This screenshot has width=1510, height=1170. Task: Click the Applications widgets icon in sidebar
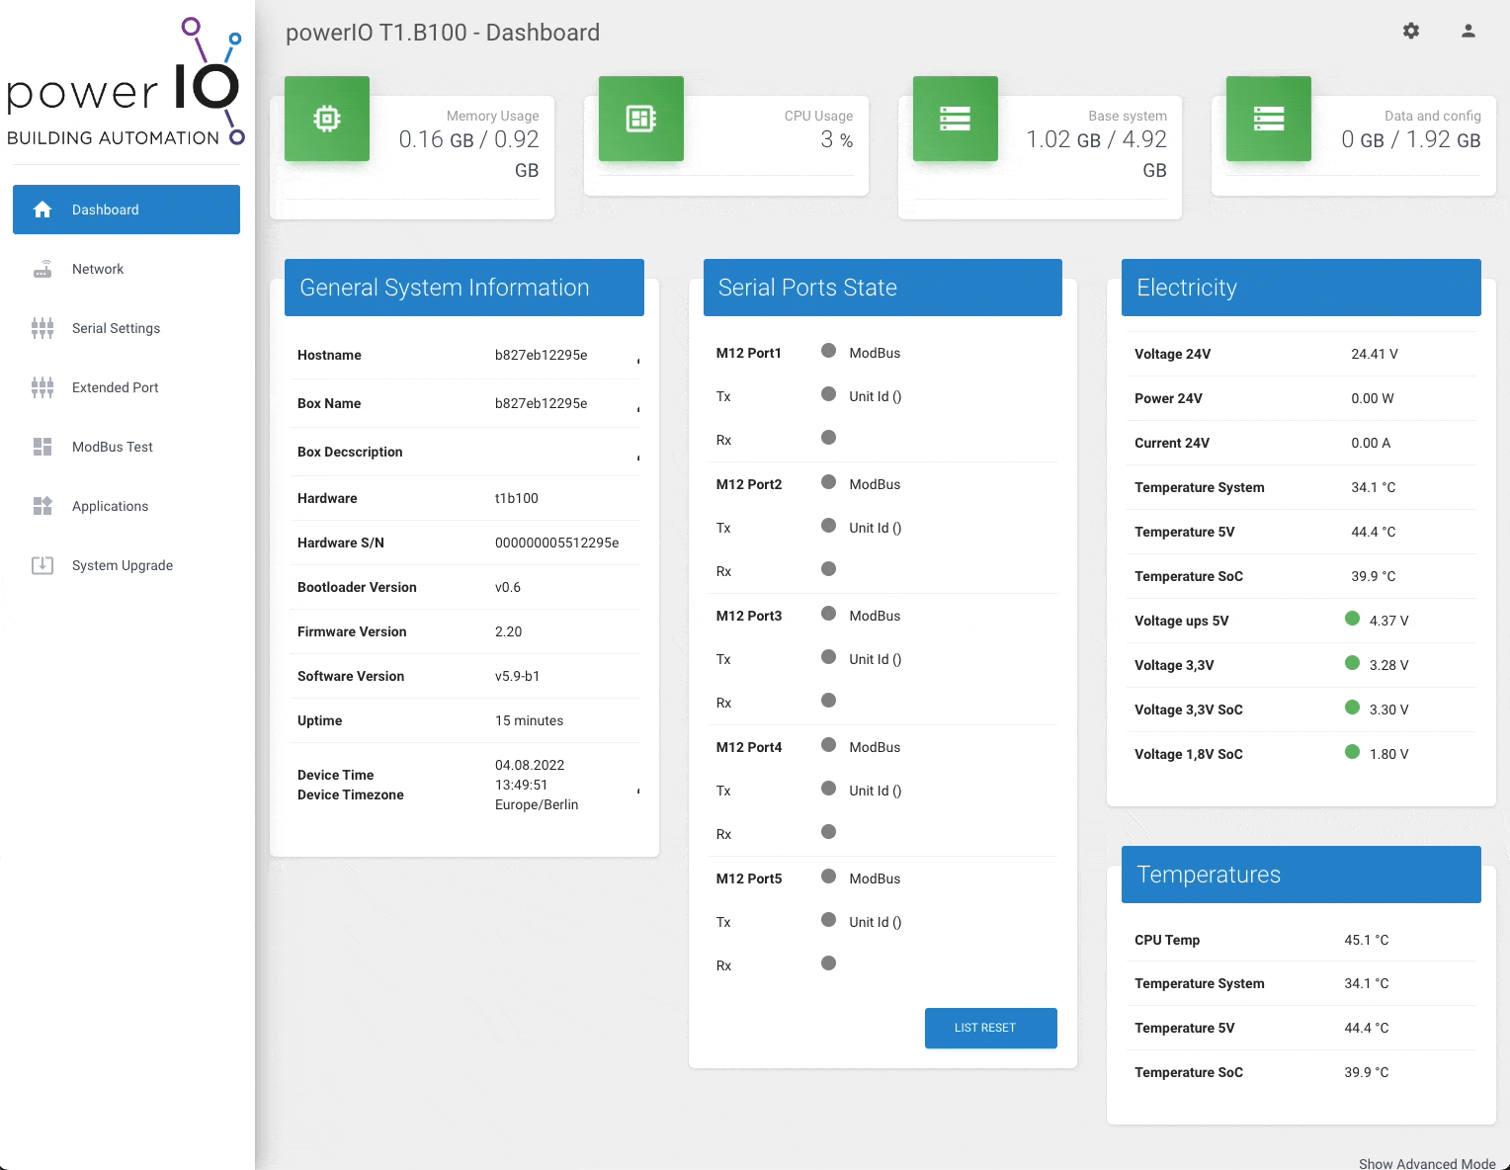click(42, 506)
